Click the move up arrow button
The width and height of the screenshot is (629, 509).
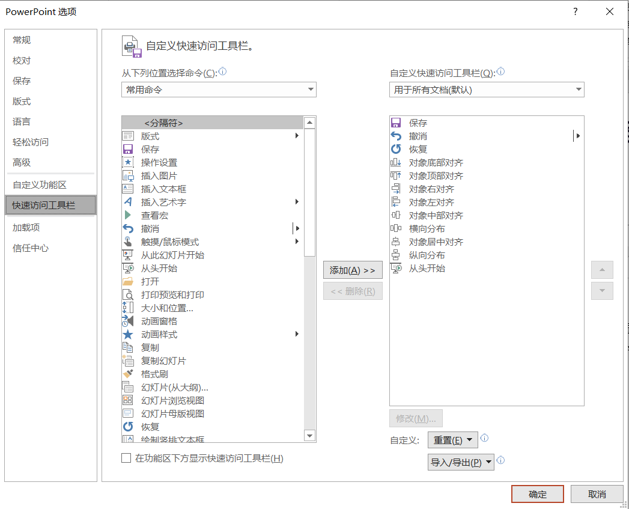click(602, 270)
